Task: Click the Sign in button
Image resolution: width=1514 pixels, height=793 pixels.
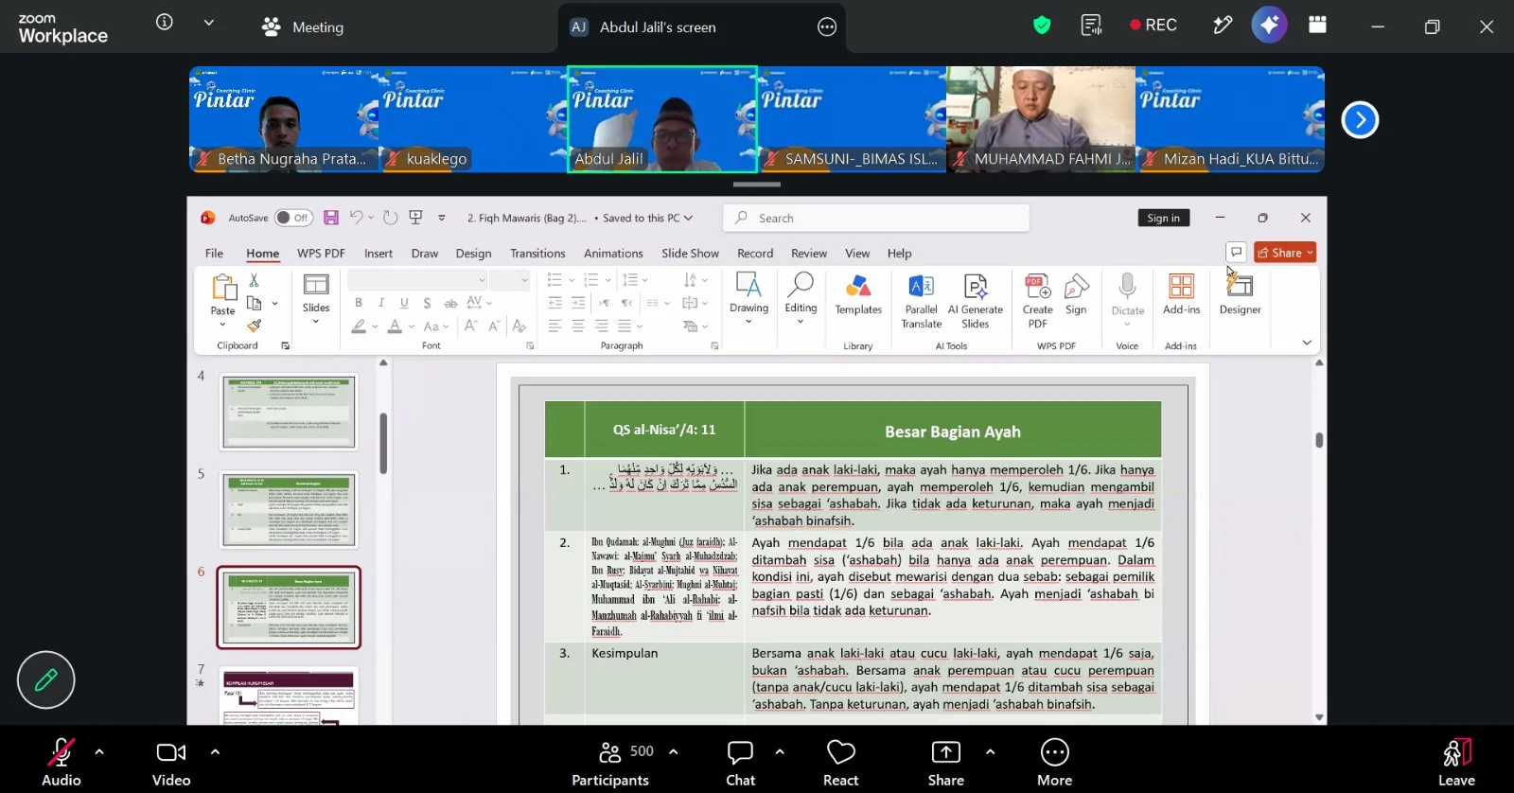Action: (1163, 218)
